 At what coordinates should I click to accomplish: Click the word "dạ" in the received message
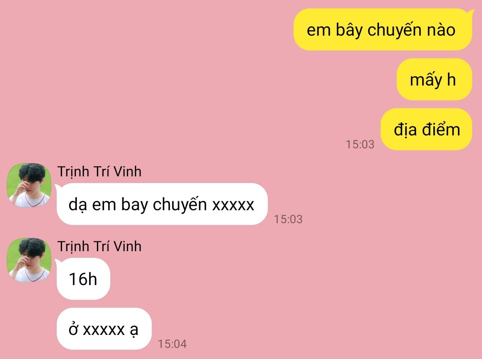(x=78, y=205)
